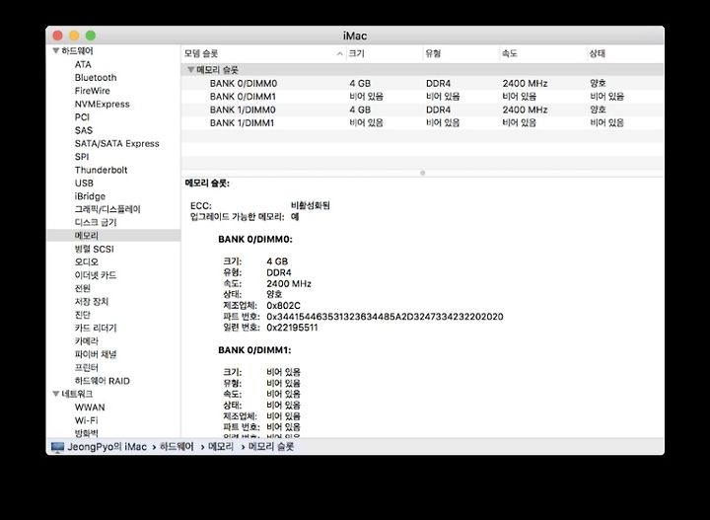Sort by 모뎀 슬롯 column arrow
The image size is (710, 520).
coord(339,54)
